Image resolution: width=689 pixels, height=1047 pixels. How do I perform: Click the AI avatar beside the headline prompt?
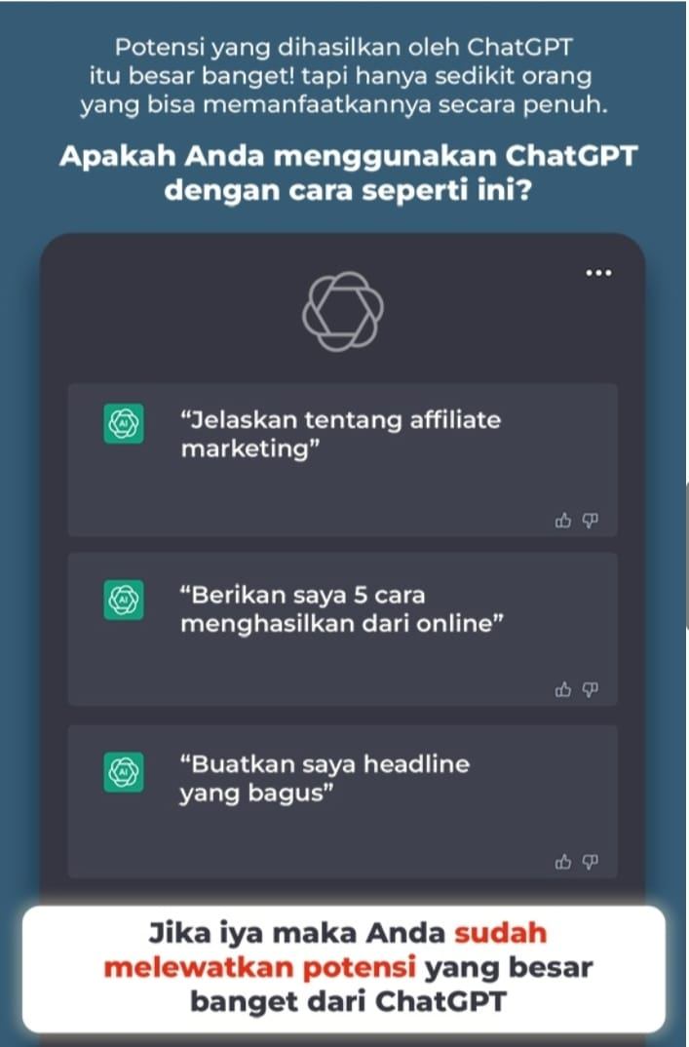[124, 772]
